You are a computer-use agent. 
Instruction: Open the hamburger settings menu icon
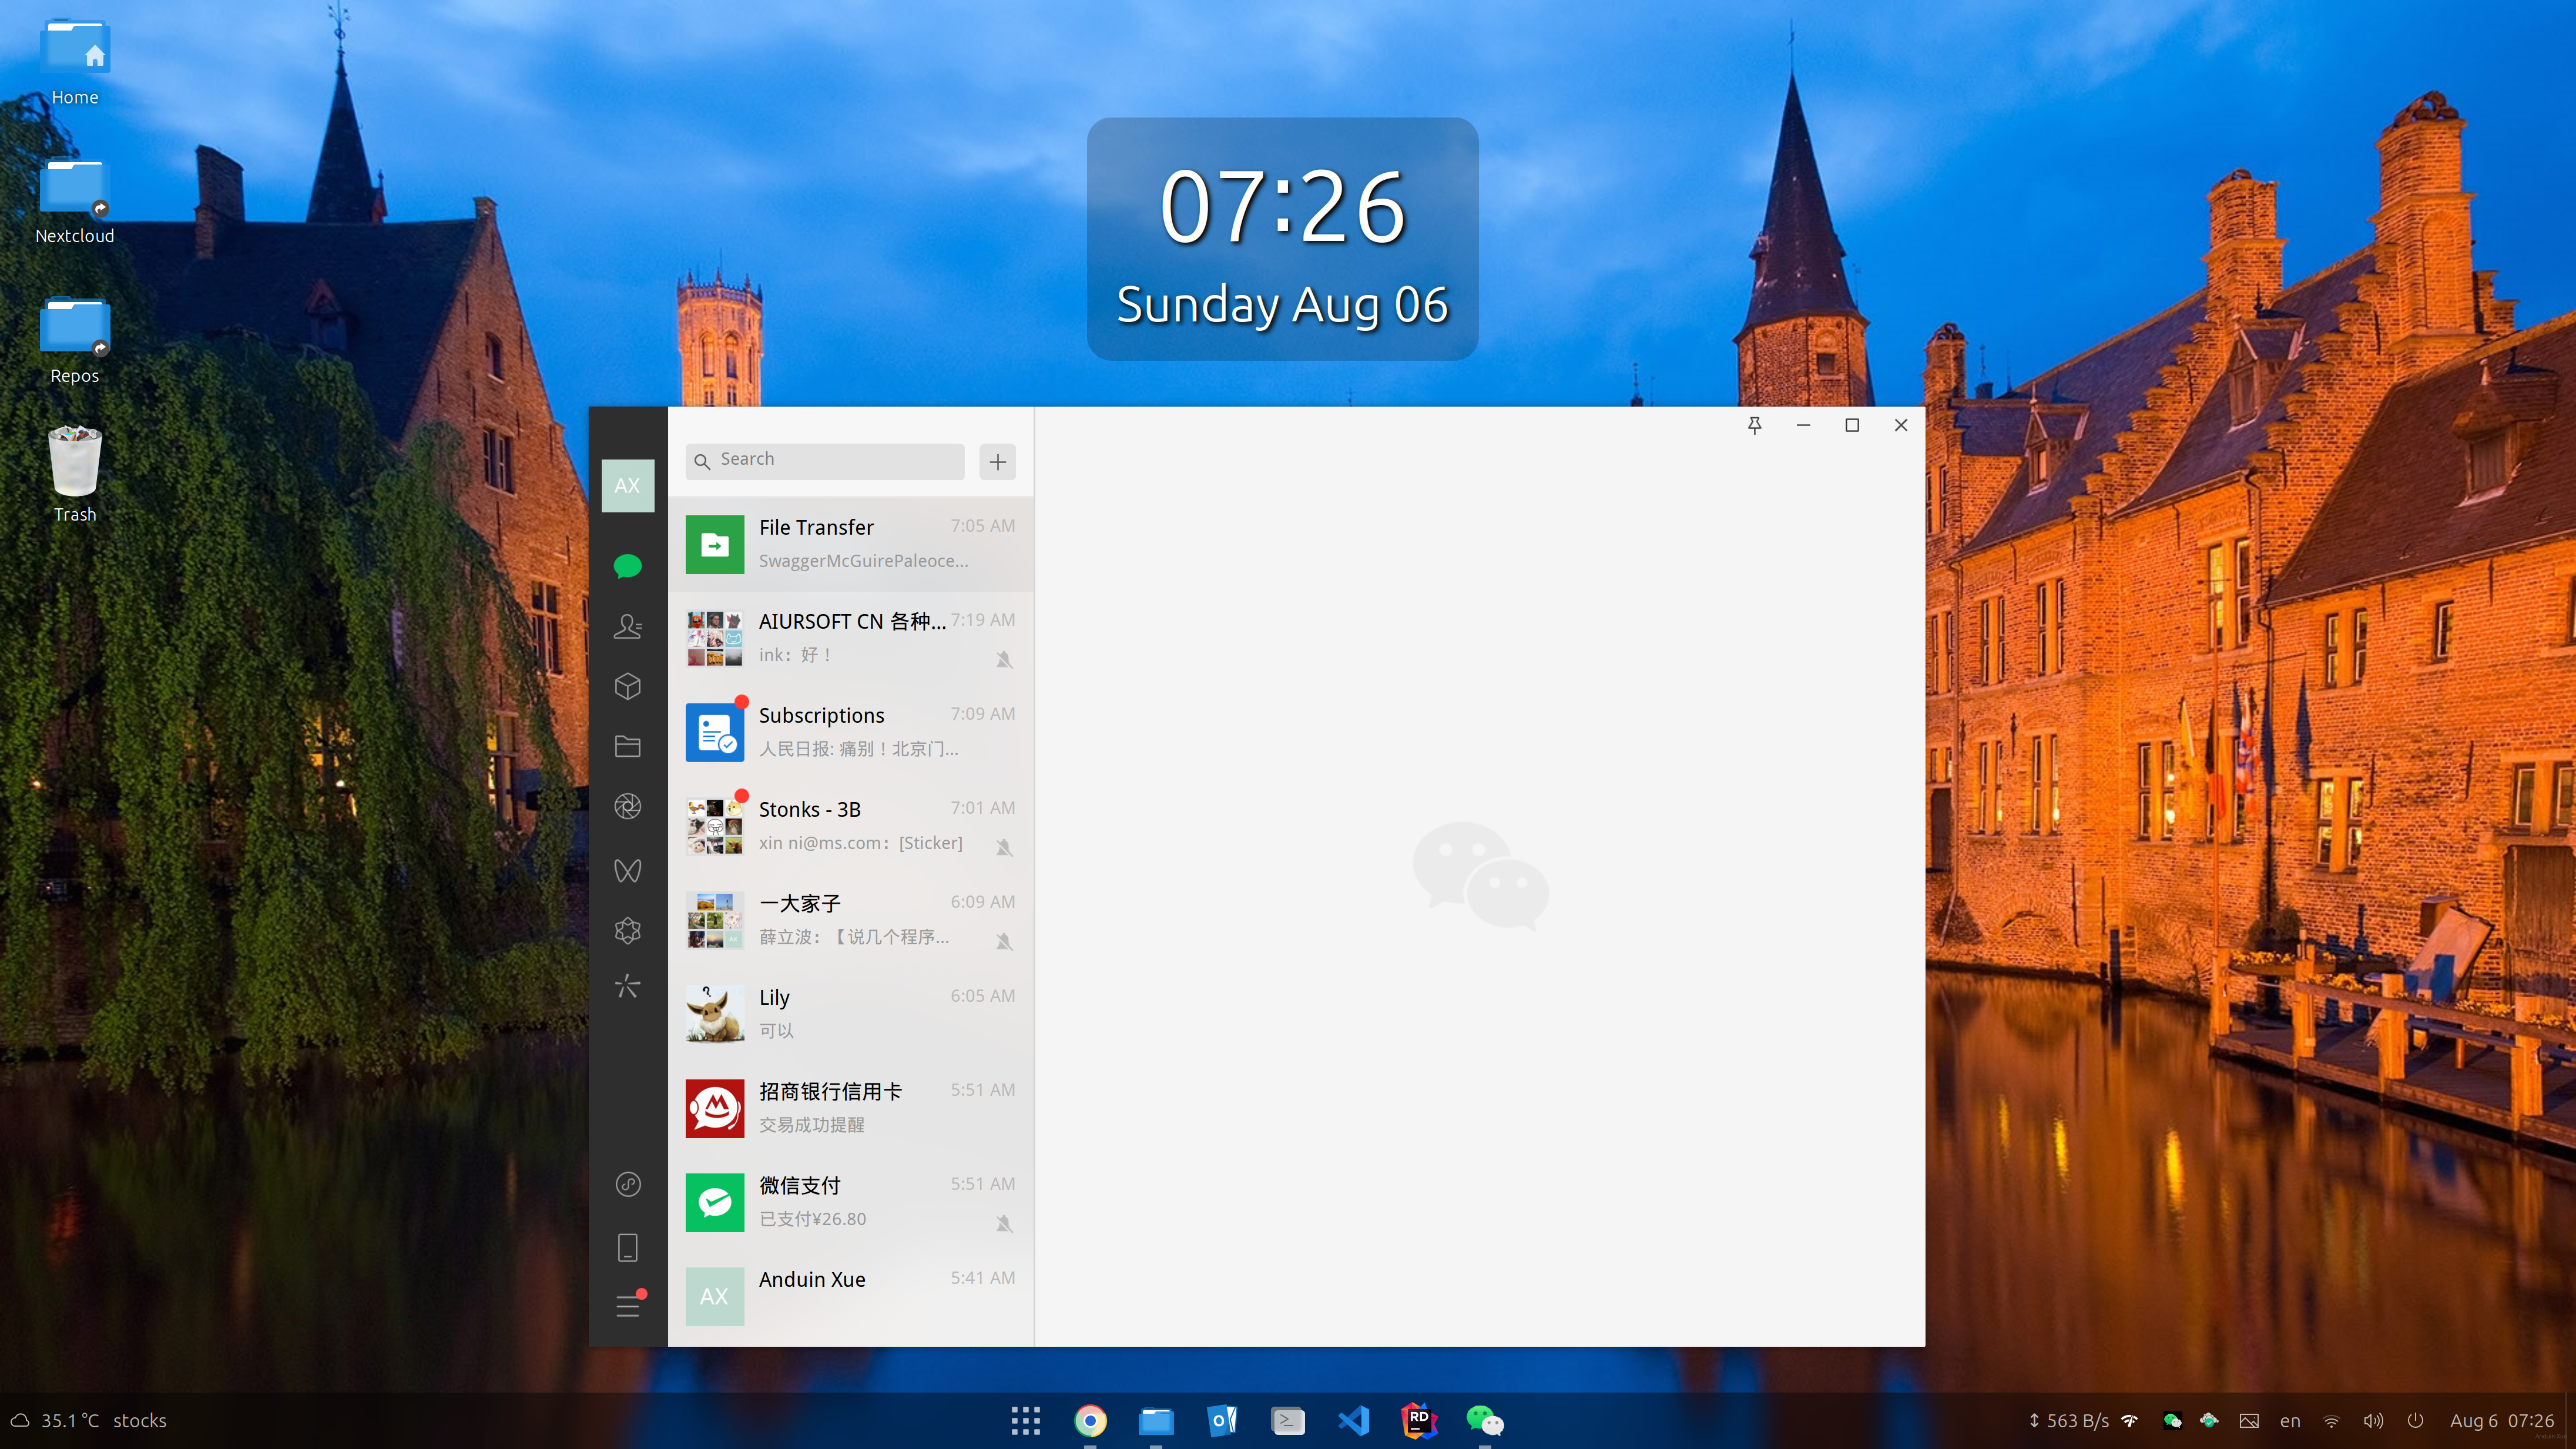627,1306
